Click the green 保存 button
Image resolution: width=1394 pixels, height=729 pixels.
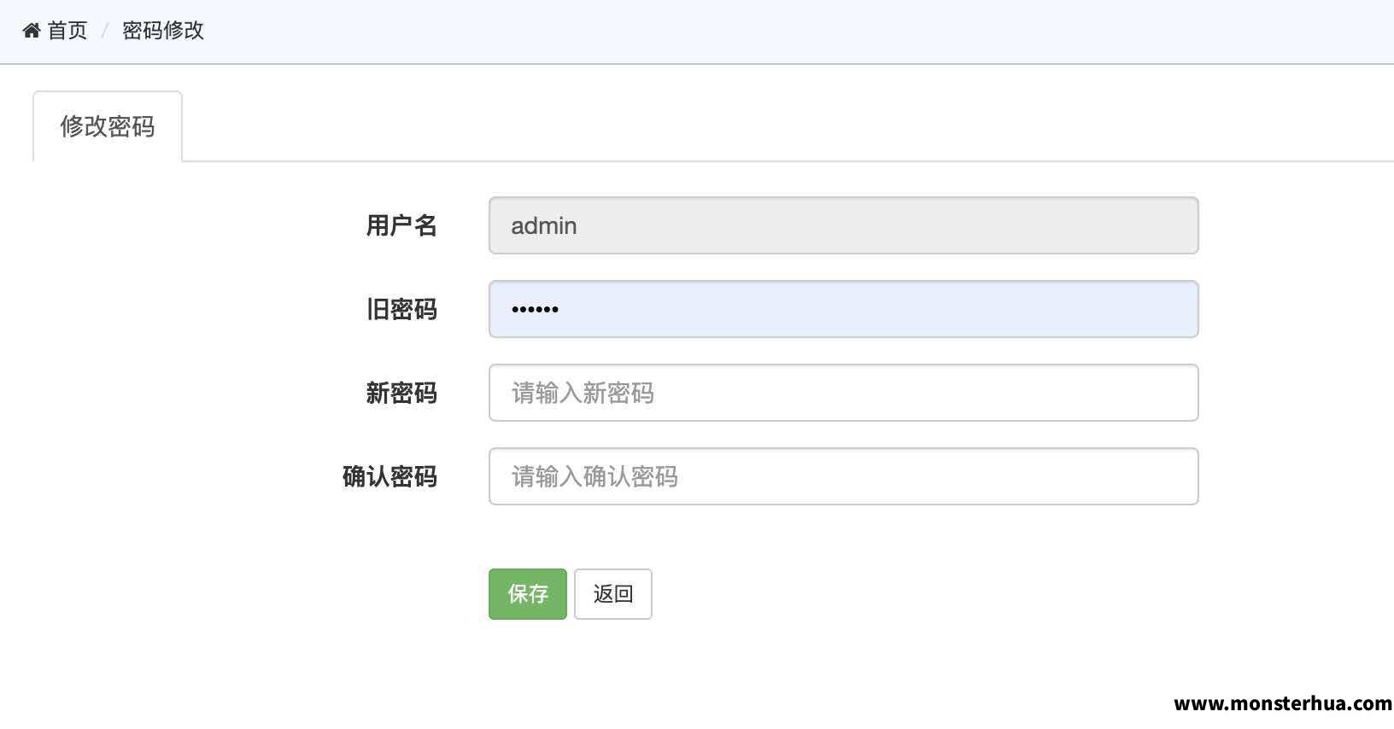point(528,594)
